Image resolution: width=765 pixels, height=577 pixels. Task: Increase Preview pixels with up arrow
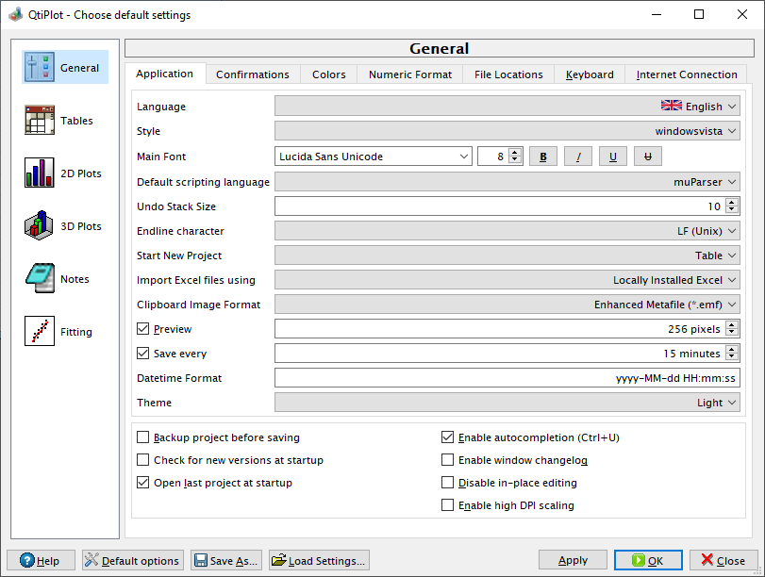(x=731, y=324)
